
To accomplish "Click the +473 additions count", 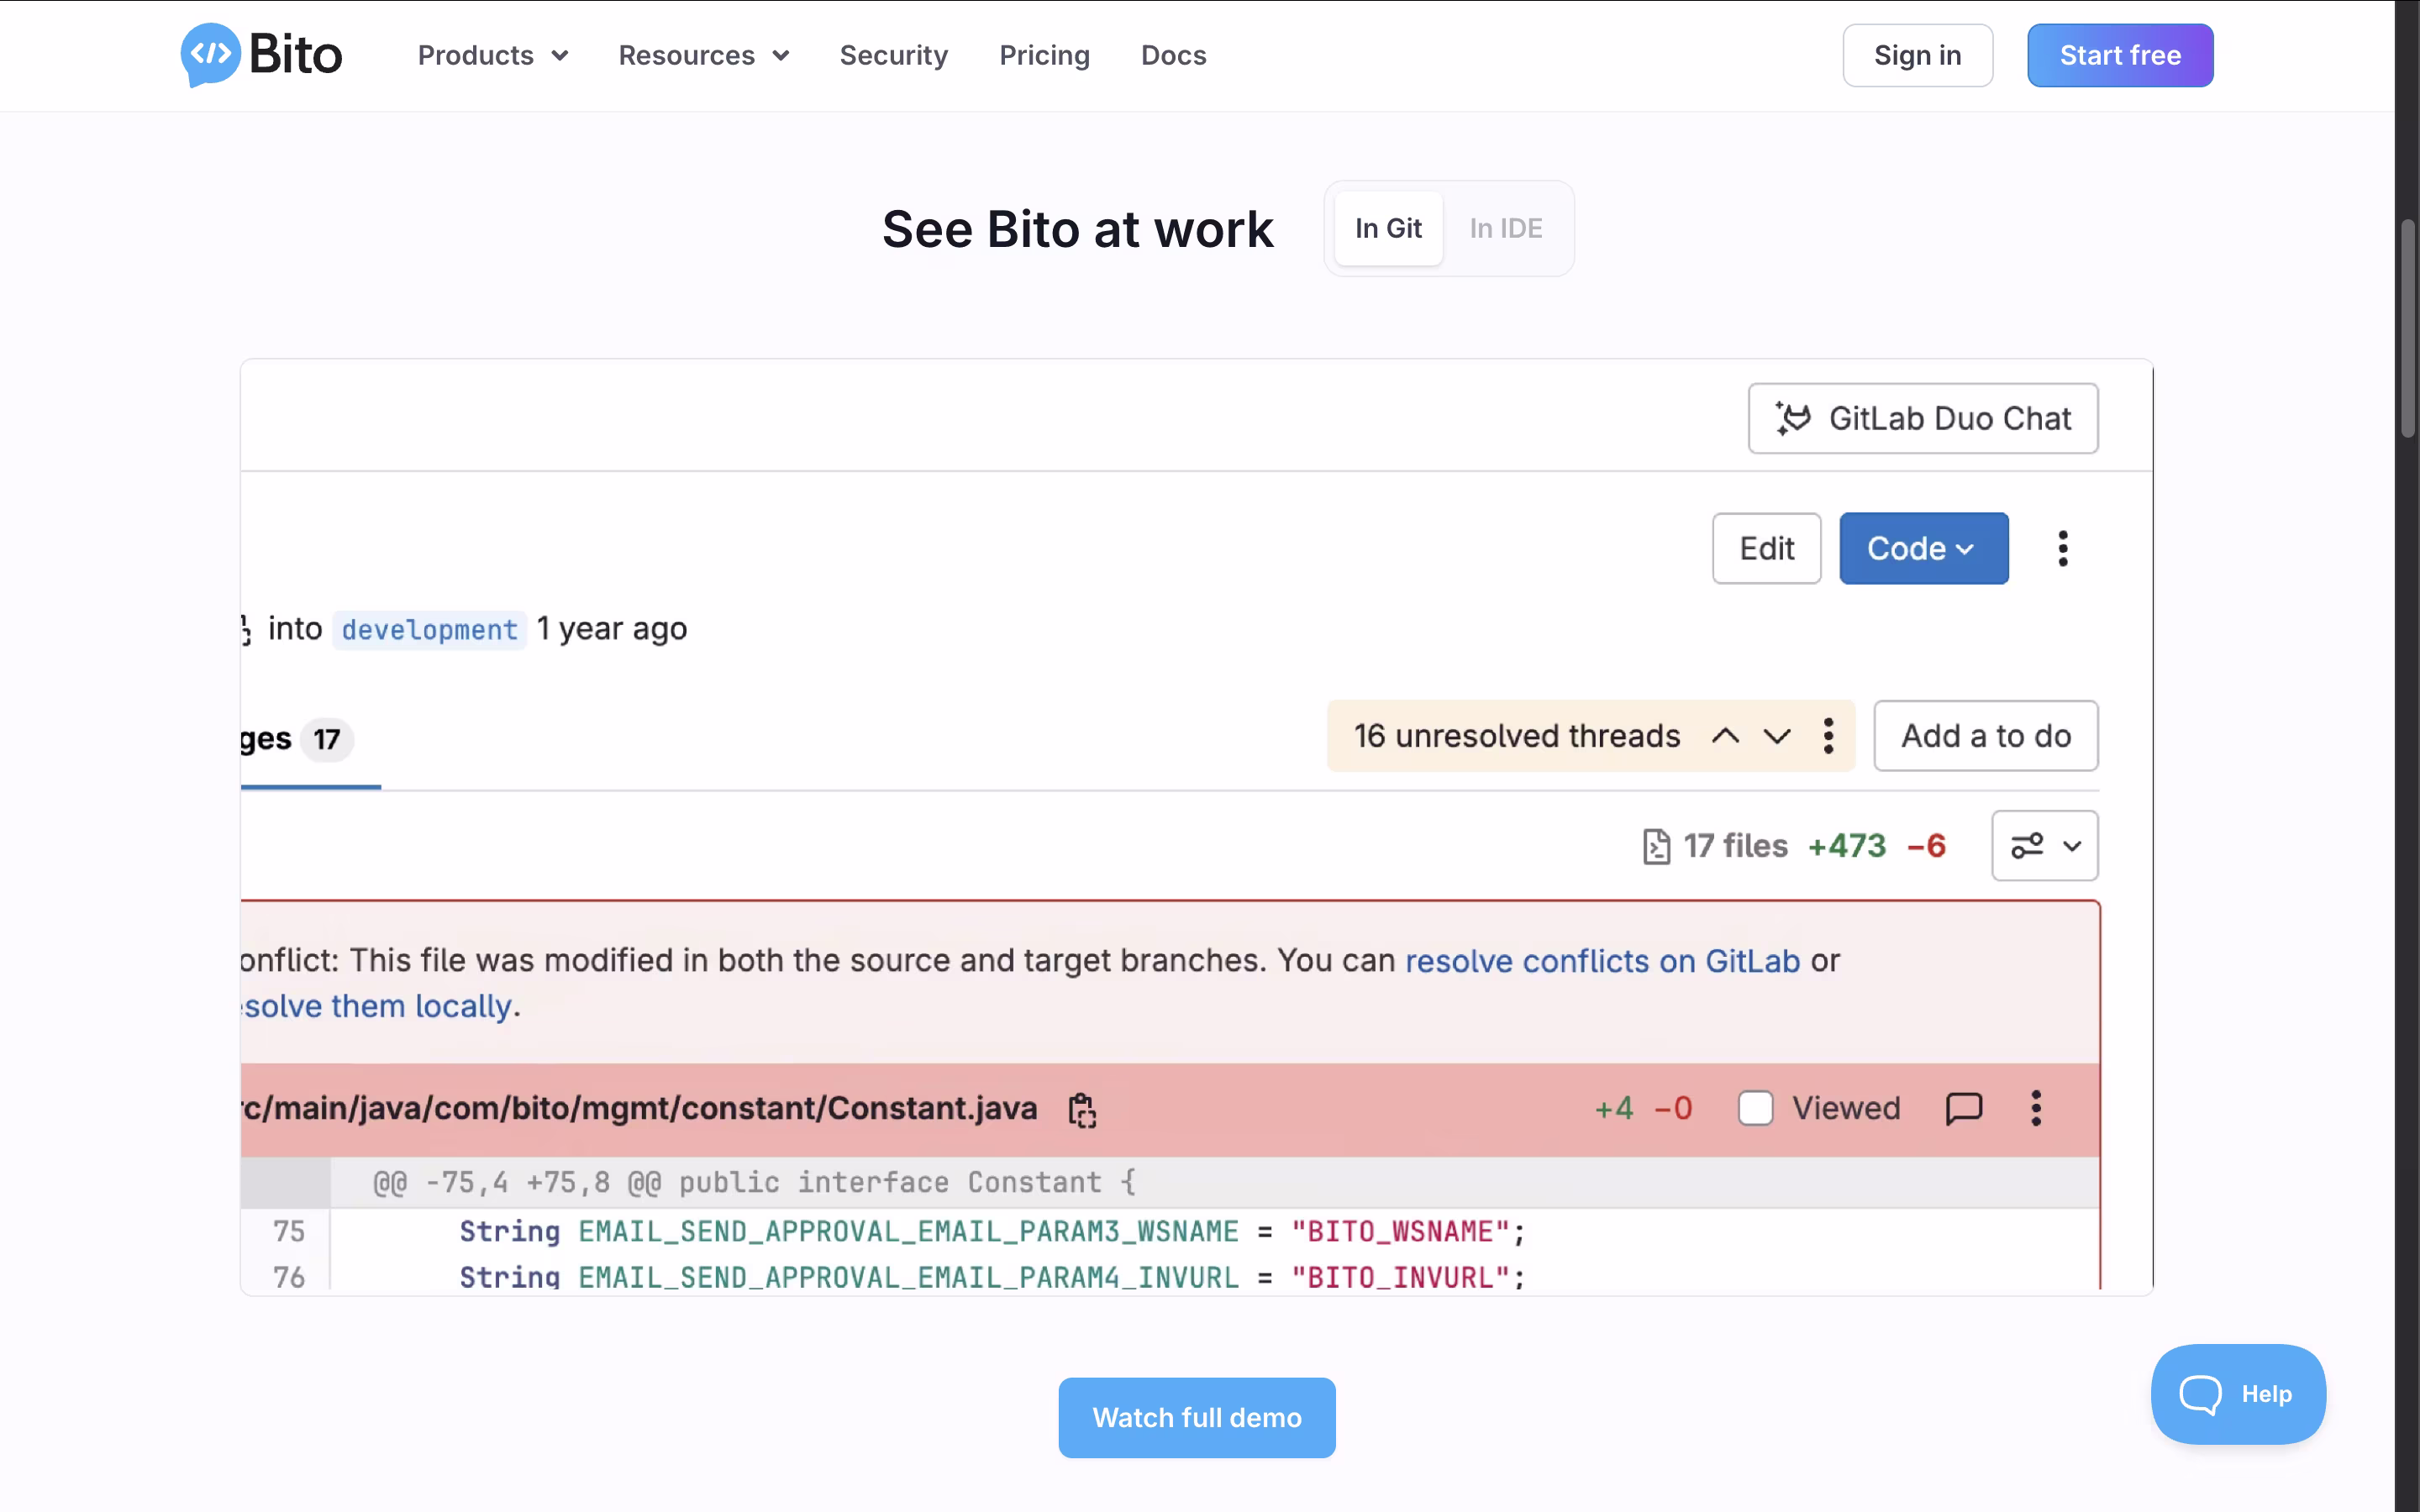I will click(1846, 846).
